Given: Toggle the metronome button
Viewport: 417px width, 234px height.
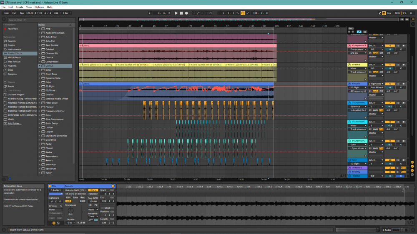Looking at the screenshot, I should coord(56,13).
